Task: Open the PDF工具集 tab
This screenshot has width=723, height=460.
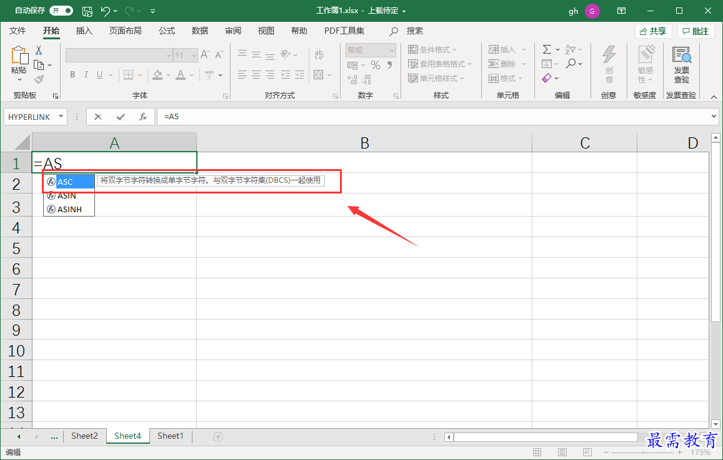Action: click(344, 31)
